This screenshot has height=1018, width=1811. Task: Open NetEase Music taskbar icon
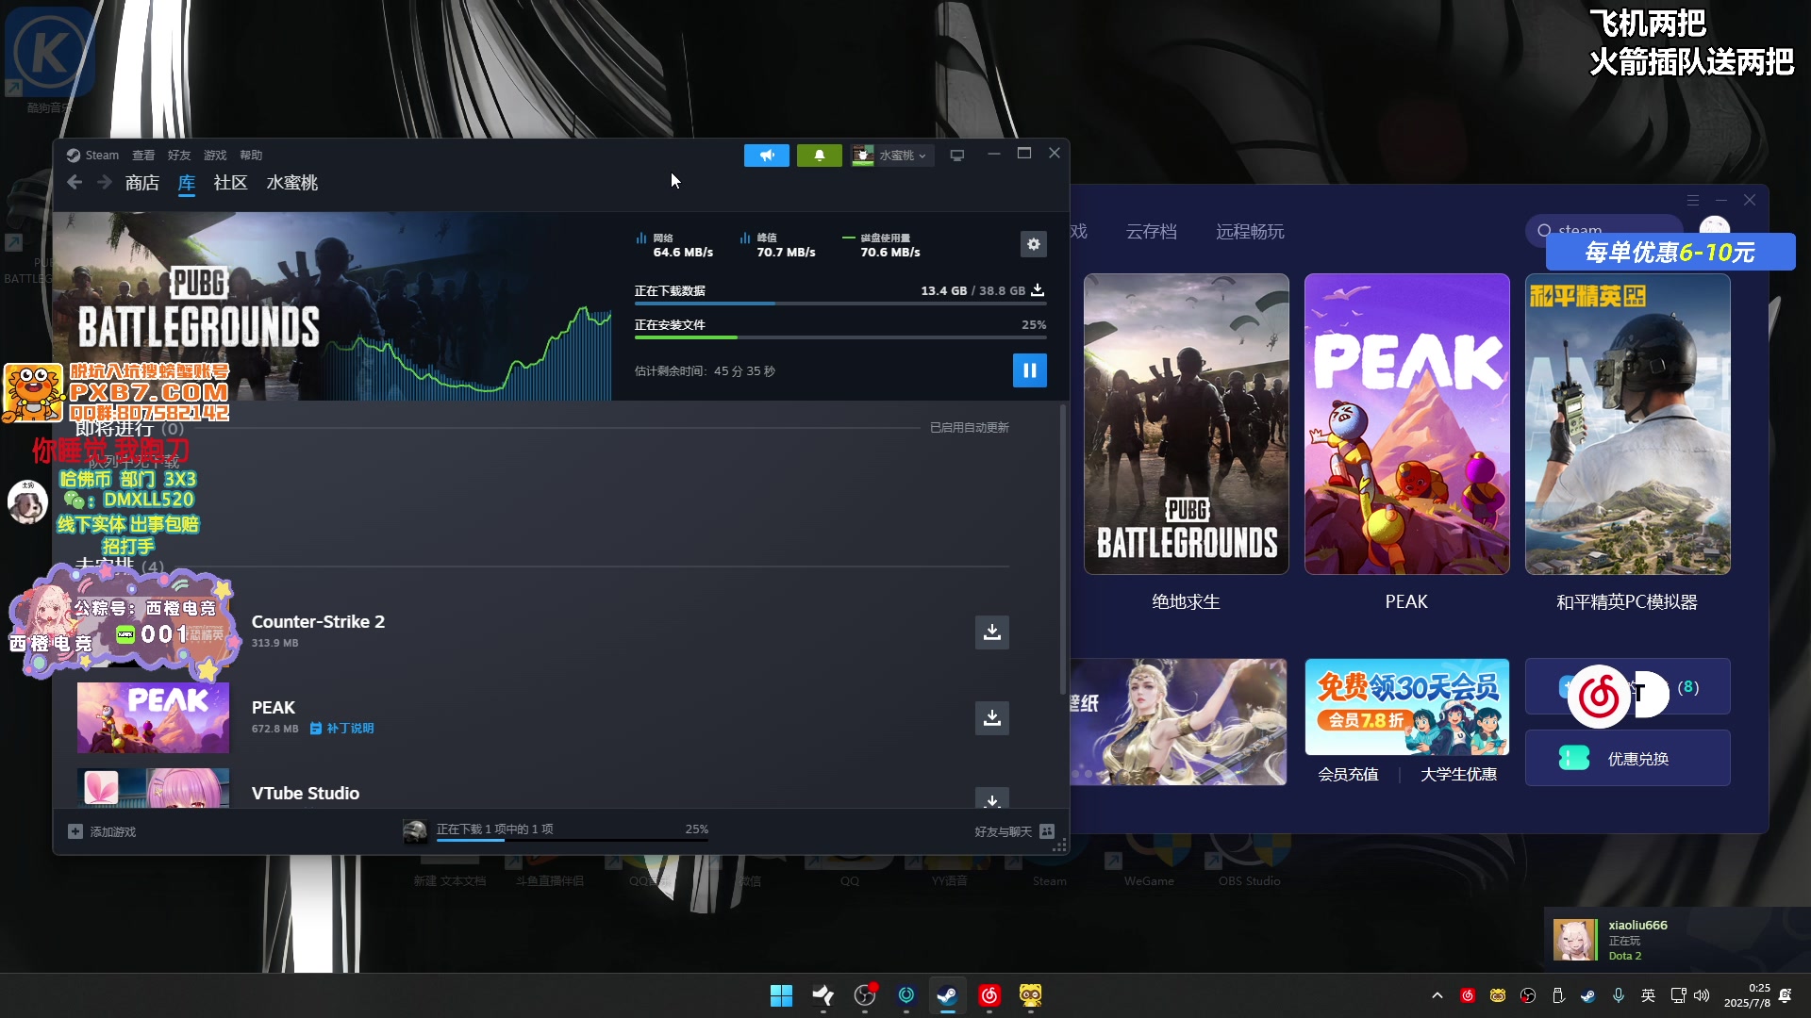pos(989,995)
